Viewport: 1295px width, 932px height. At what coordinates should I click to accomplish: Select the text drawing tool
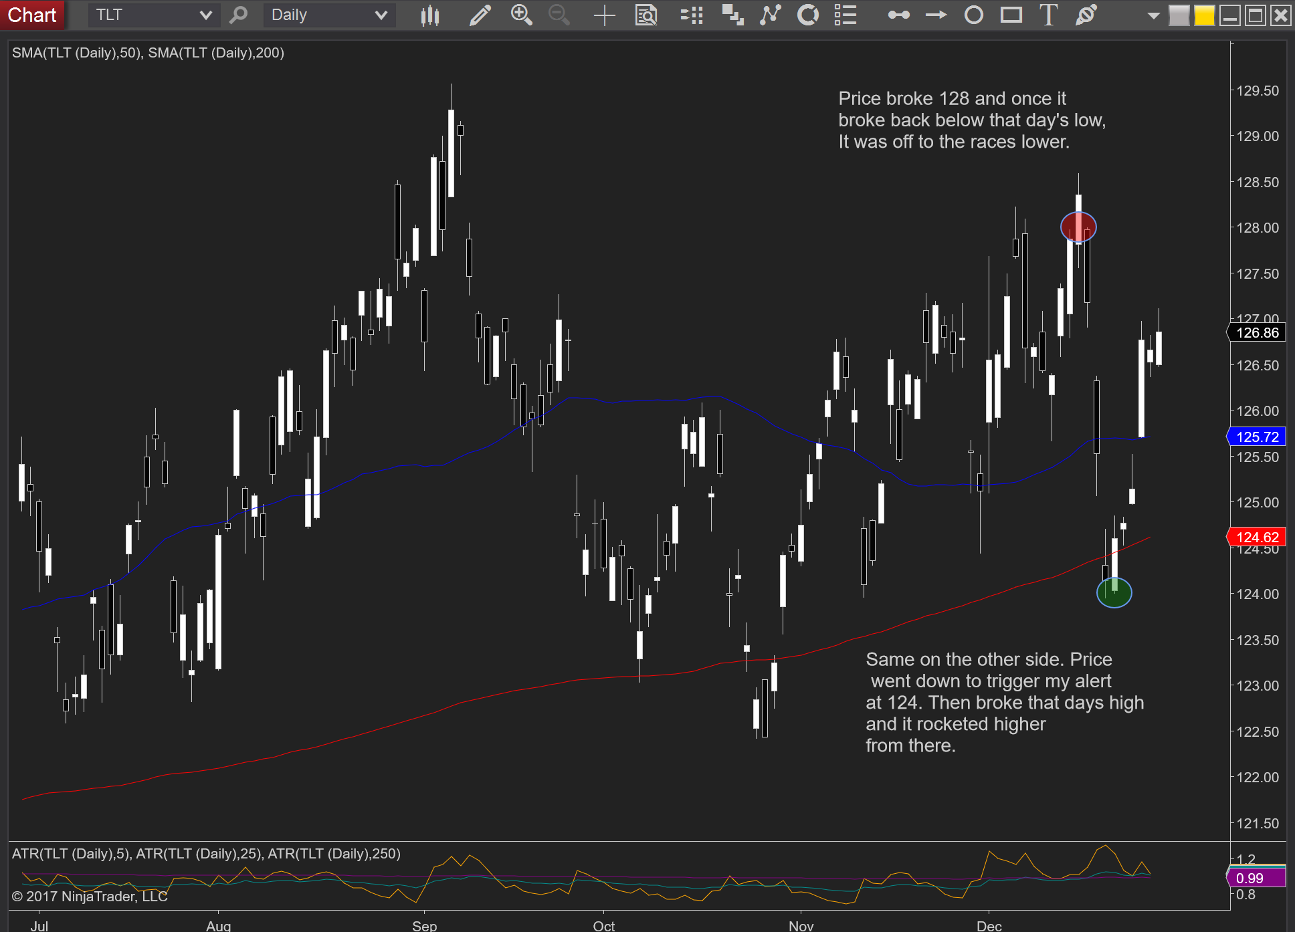pyautogui.click(x=1048, y=15)
